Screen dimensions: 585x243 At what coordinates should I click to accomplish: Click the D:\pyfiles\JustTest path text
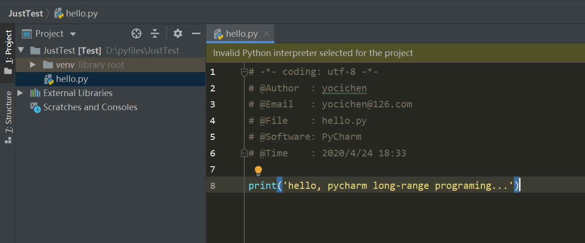point(143,50)
